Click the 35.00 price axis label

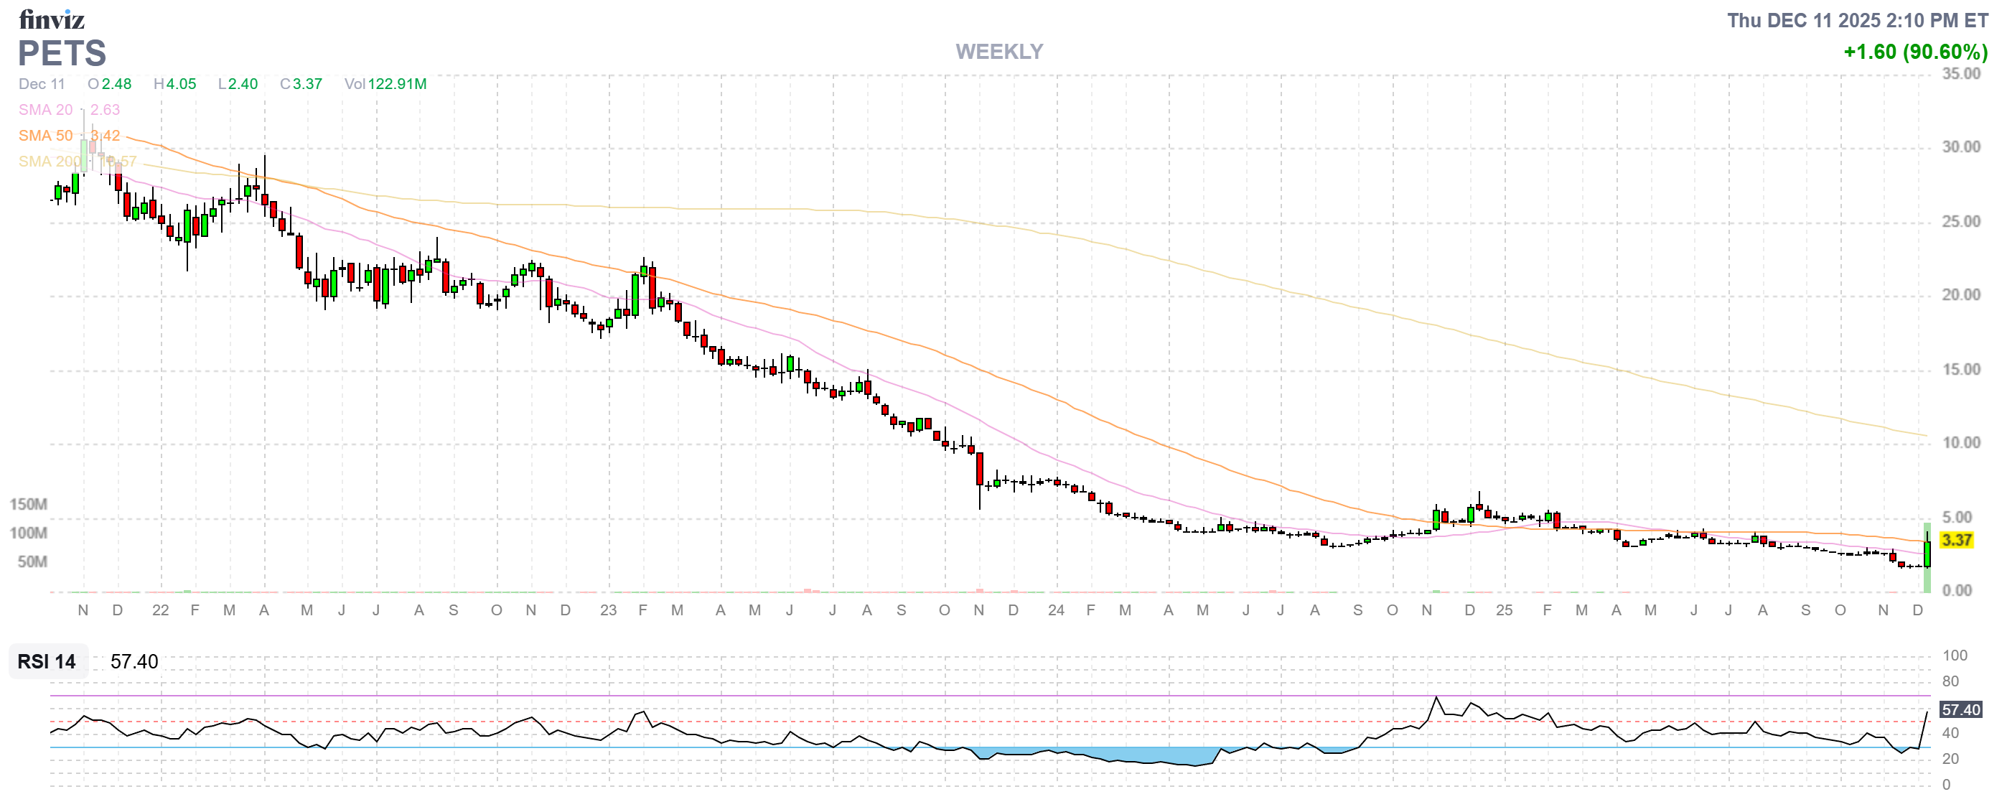pyautogui.click(x=1960, y=74)
